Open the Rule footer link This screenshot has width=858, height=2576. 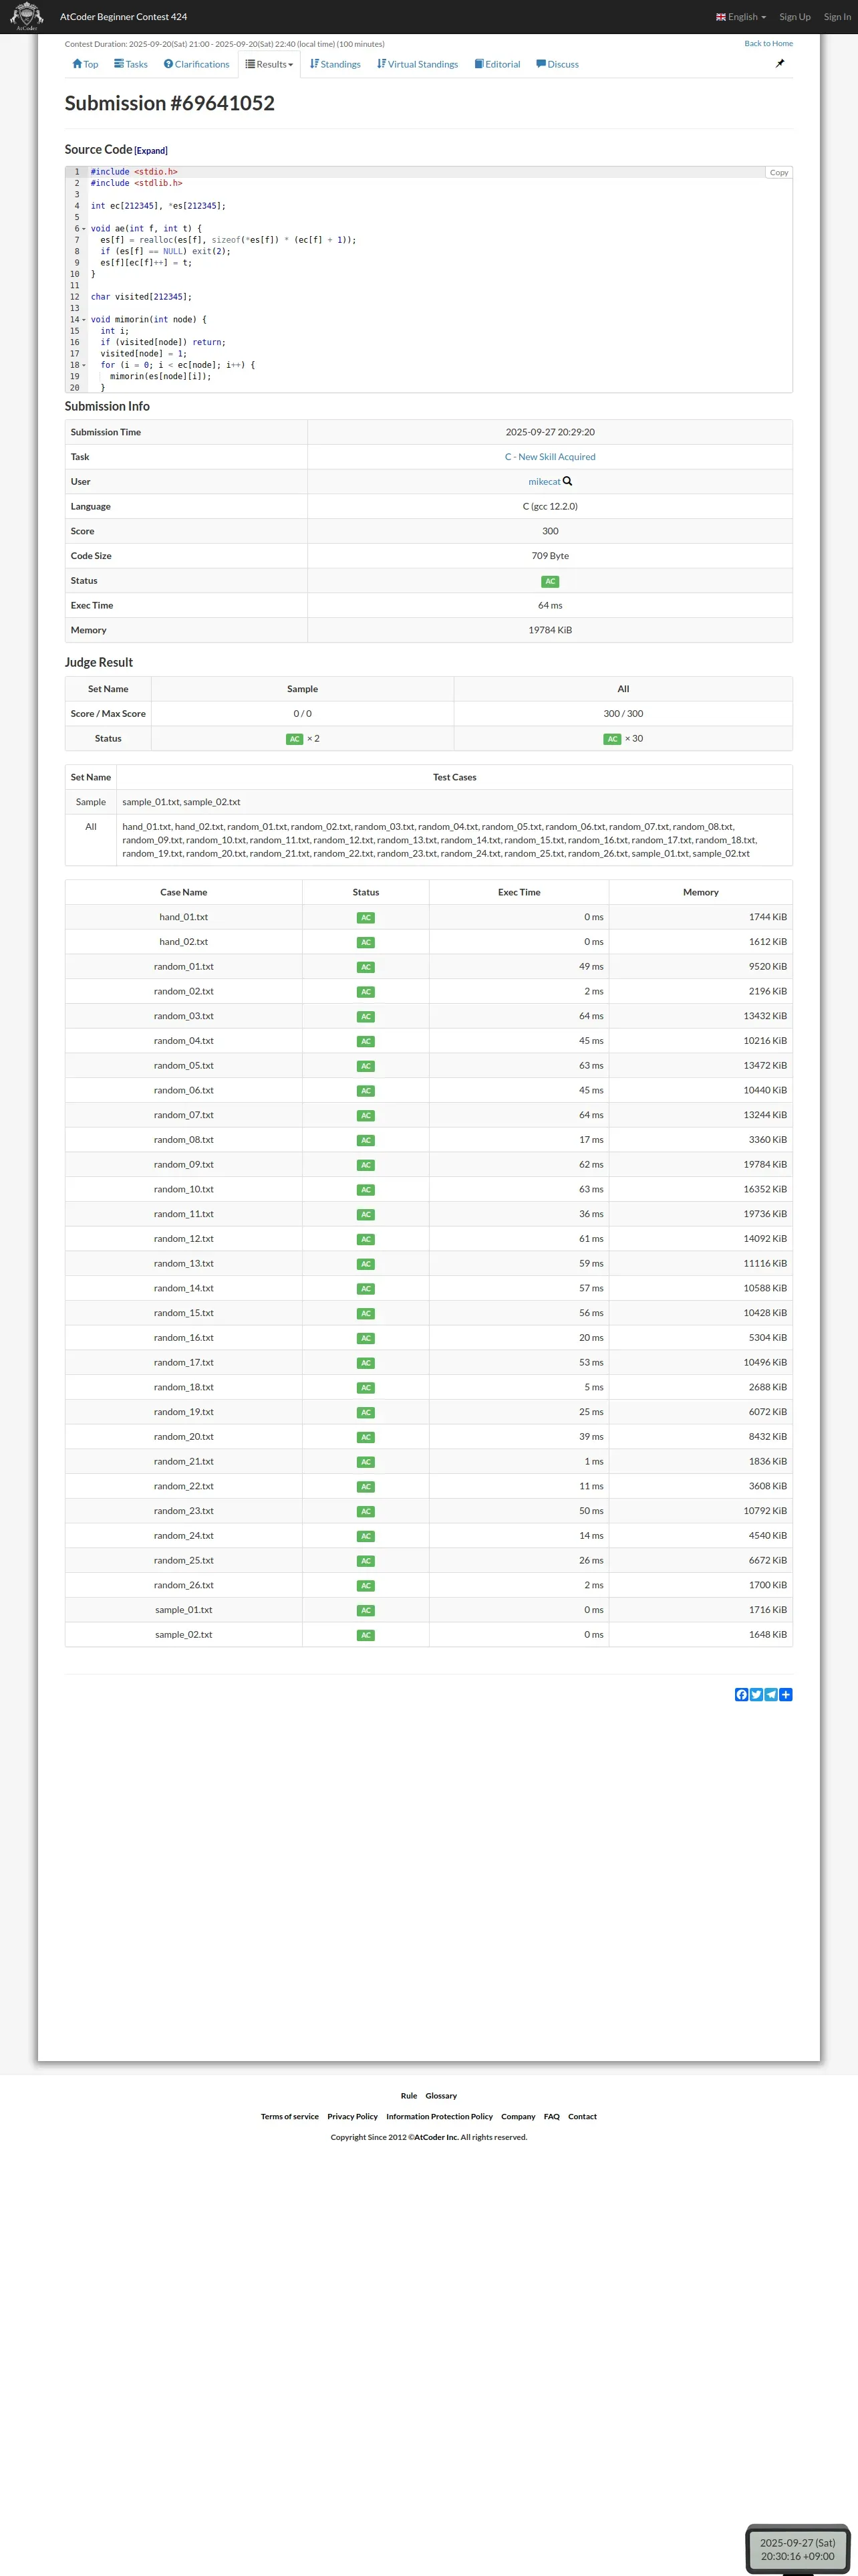pos(408,2095)
